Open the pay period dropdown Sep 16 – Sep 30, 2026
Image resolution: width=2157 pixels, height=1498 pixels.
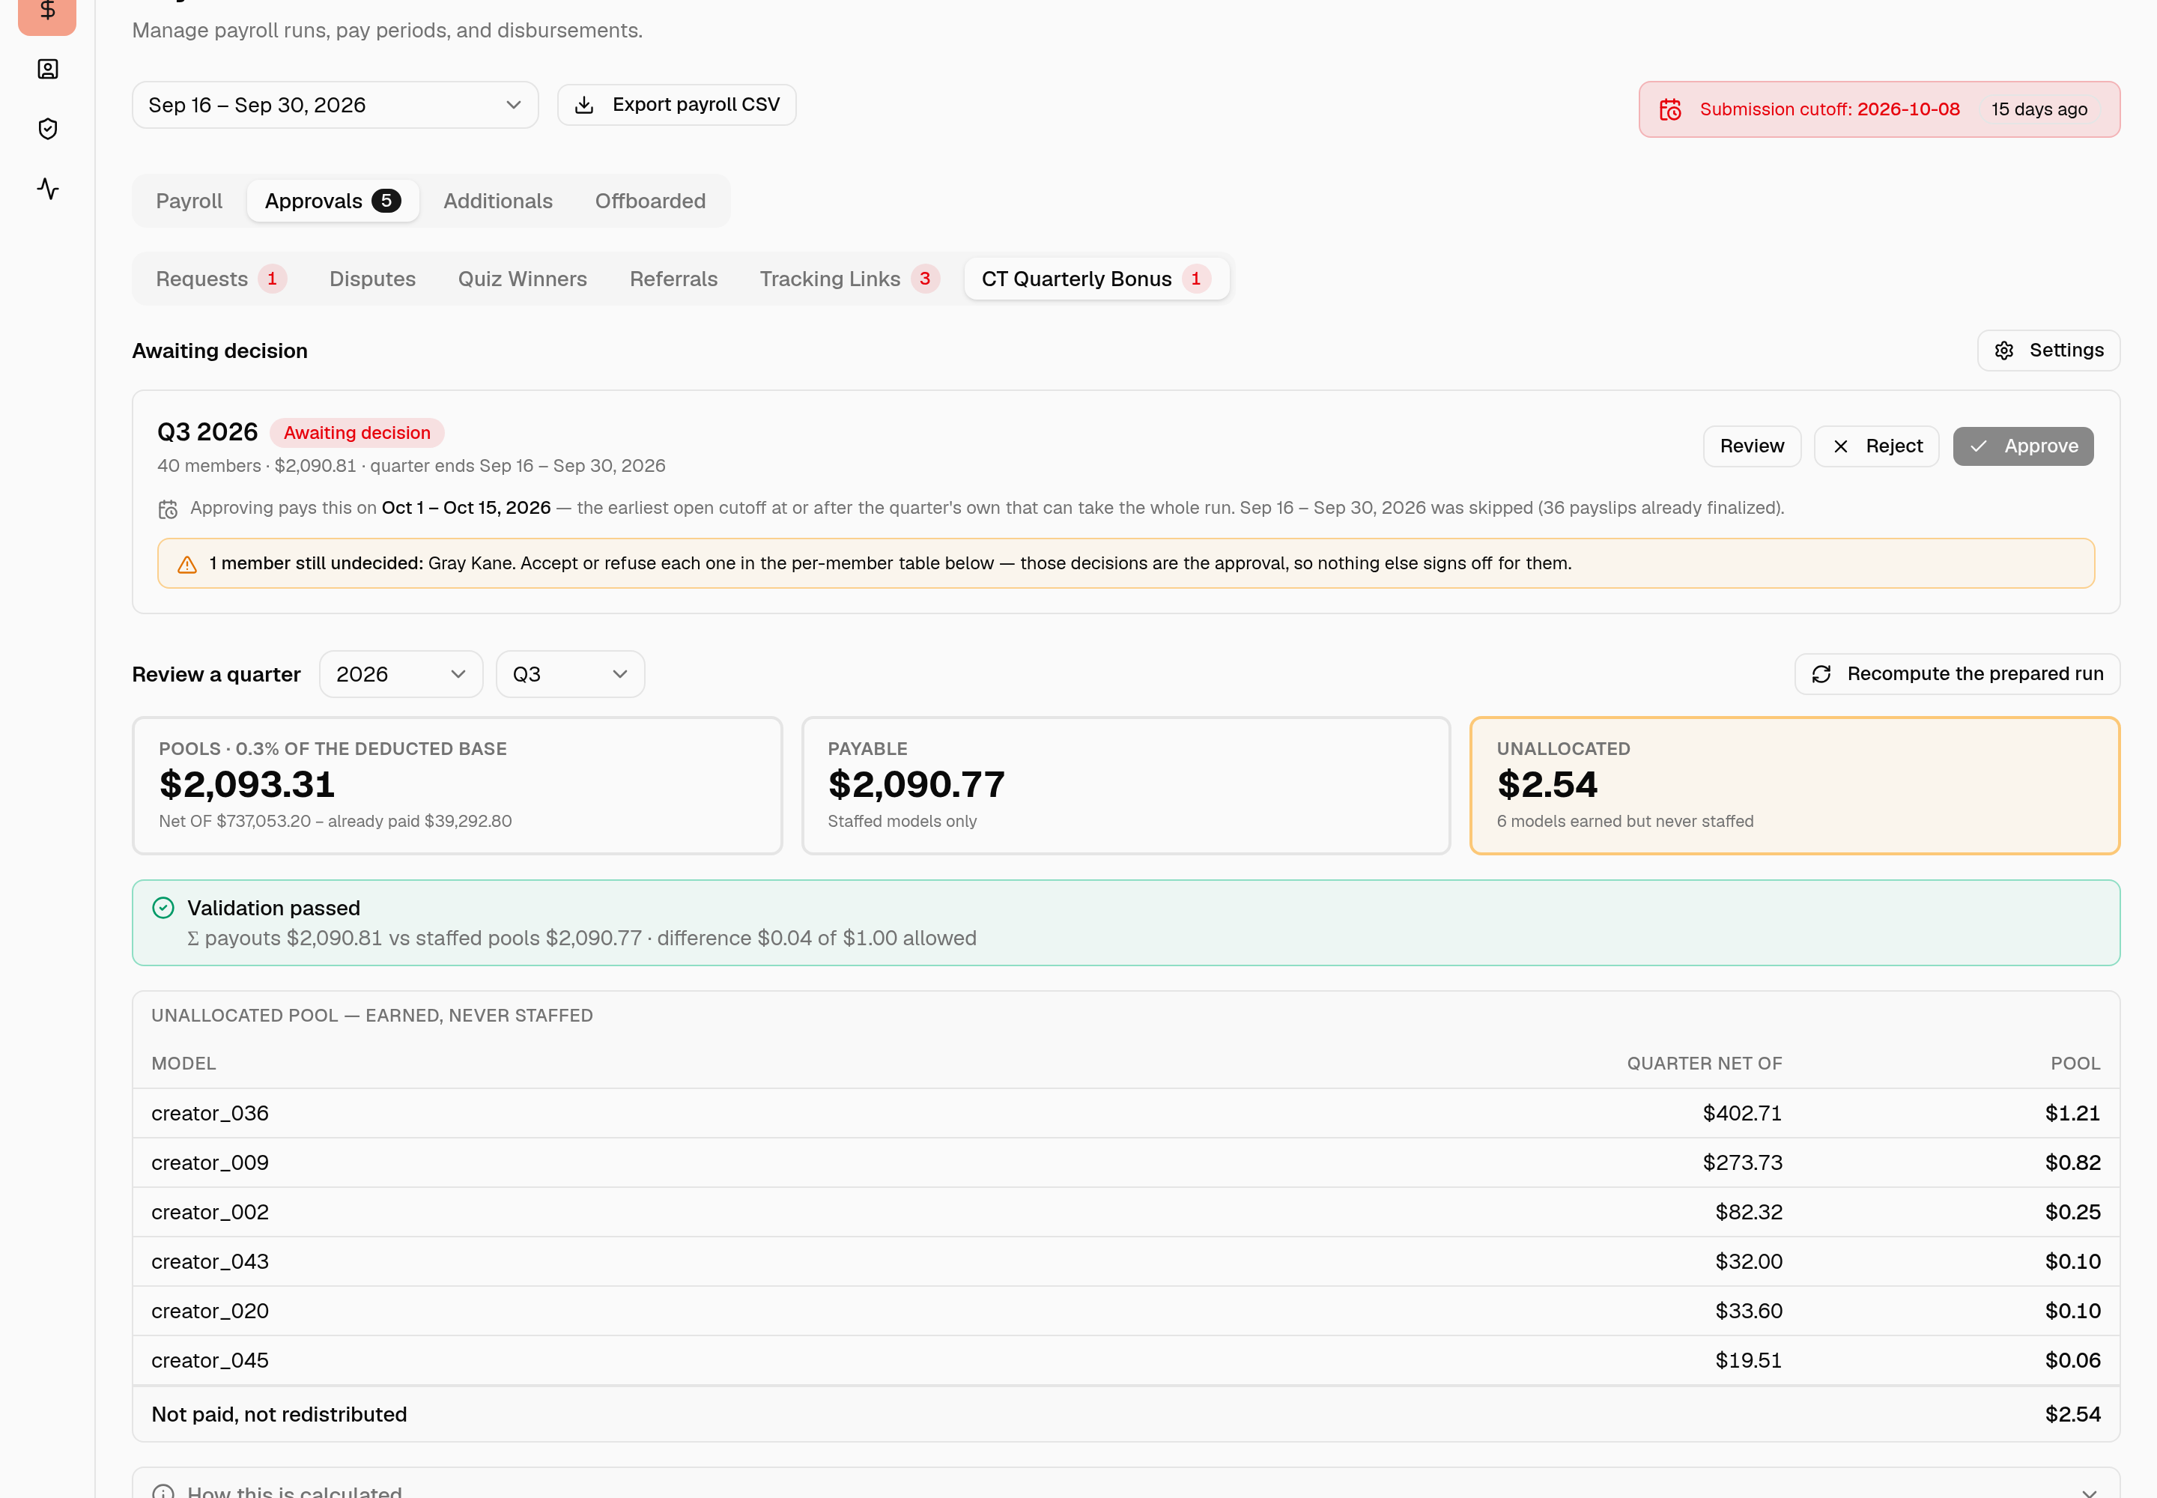click(335, 105)
